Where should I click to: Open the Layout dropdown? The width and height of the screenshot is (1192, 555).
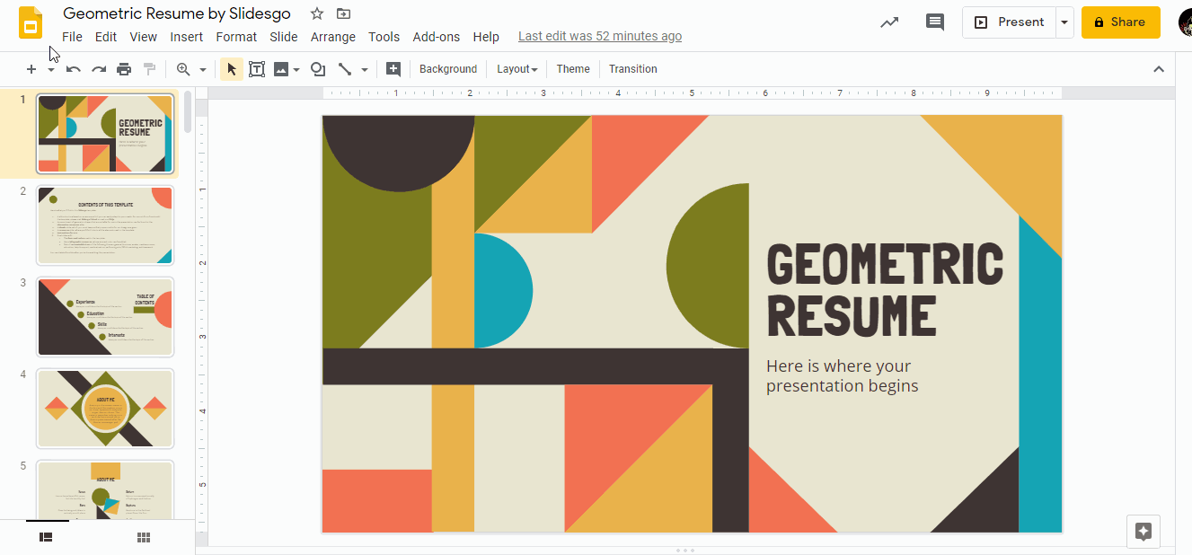(x=517, y=68)
